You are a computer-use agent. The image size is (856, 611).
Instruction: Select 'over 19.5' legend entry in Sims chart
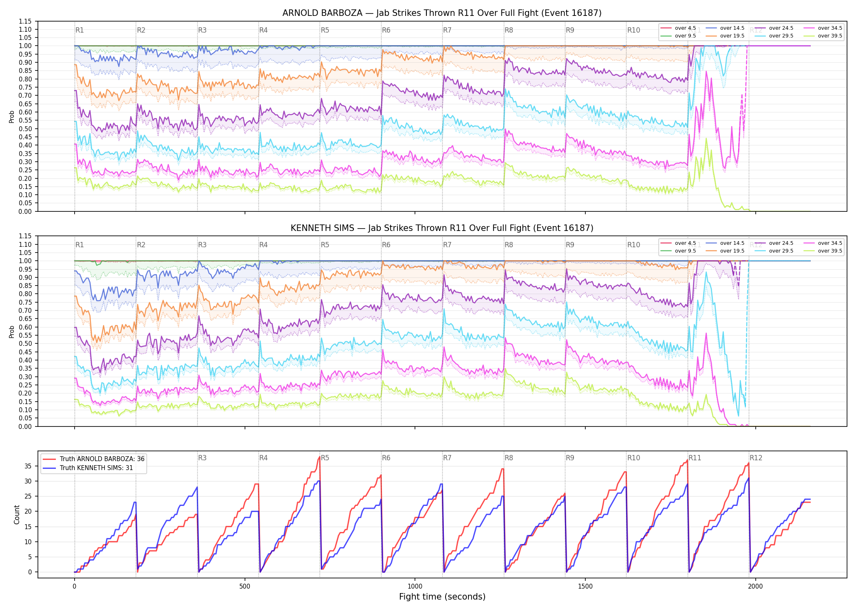(725, 251)
